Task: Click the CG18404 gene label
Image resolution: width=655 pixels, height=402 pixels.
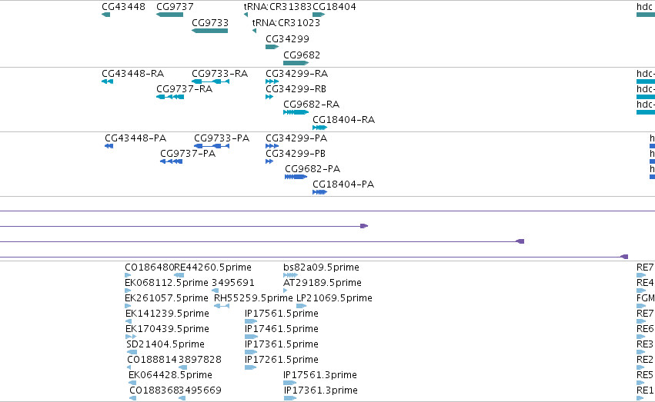Action: [x=334, y=7]
